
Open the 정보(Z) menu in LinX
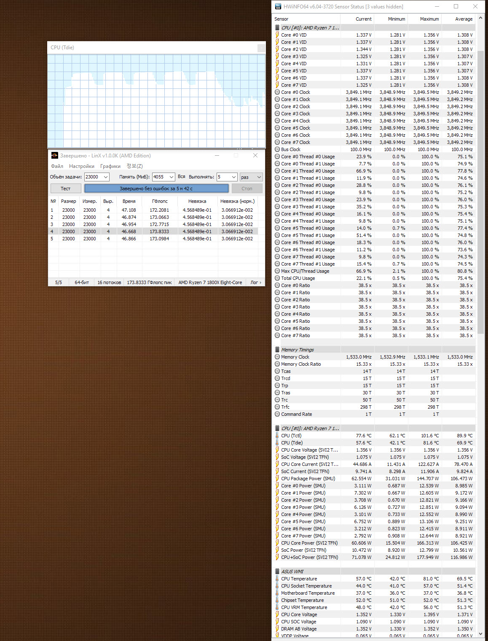134,166
